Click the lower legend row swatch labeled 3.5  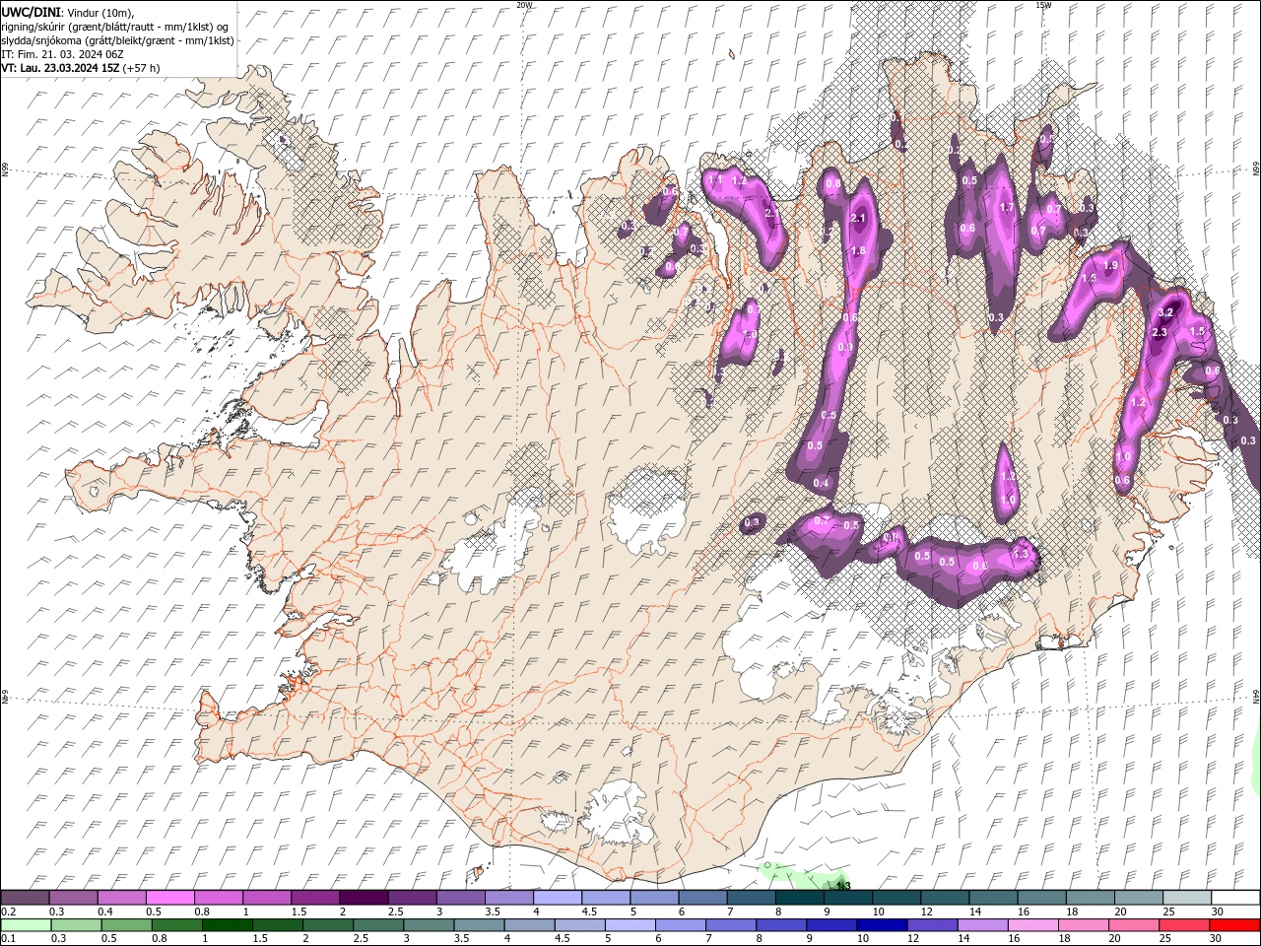[478, 924]
